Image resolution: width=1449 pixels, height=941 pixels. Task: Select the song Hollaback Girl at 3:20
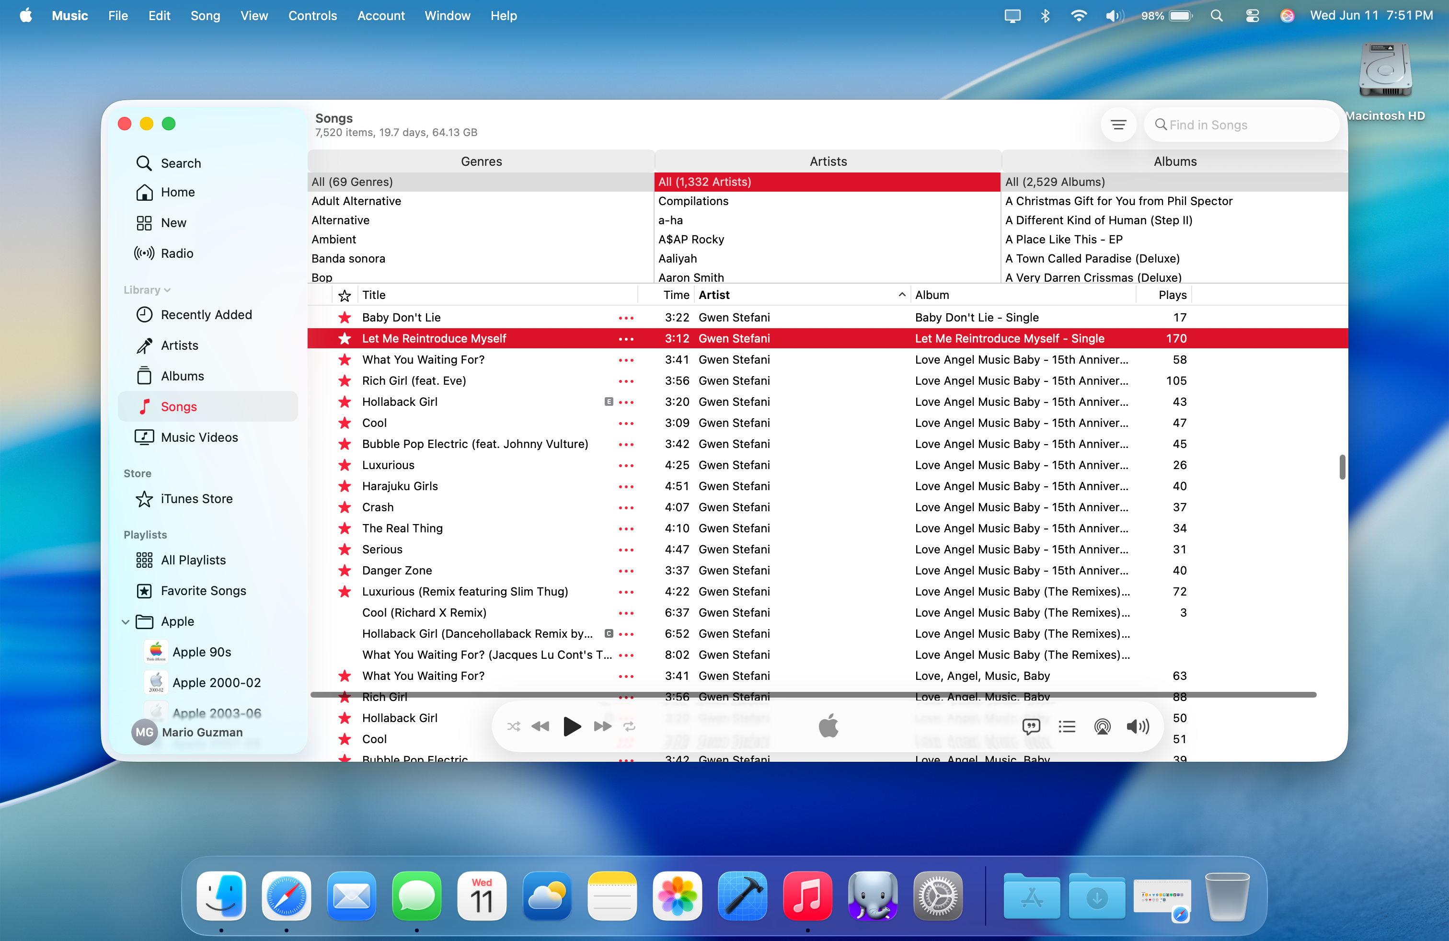[828, 402]
